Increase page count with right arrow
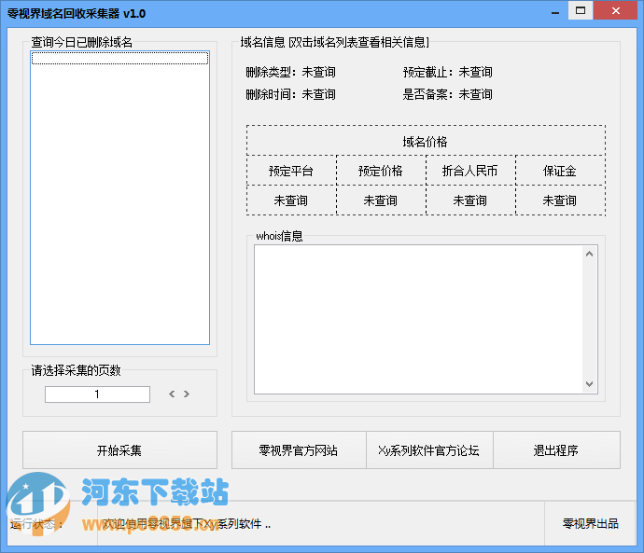This screenshot has height=553, width=644. click(187, 394)
